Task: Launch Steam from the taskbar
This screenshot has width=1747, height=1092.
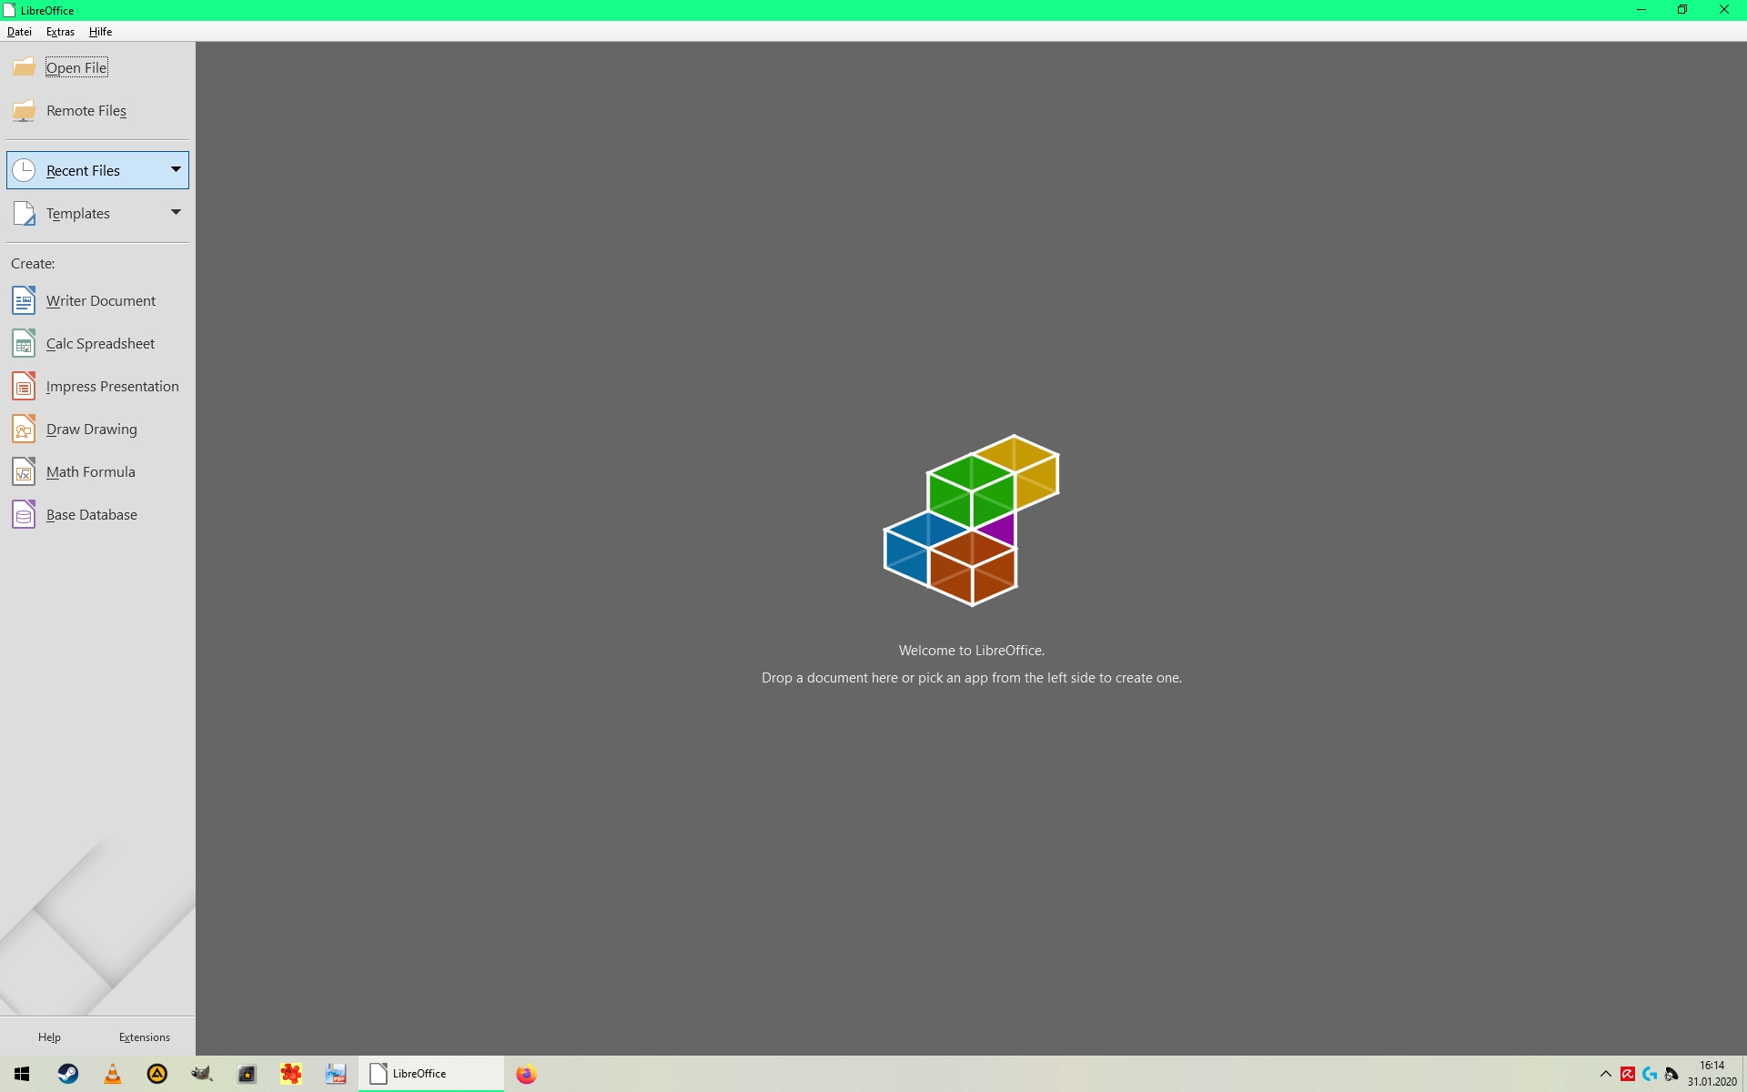Action: click(x=67, y=1074)
